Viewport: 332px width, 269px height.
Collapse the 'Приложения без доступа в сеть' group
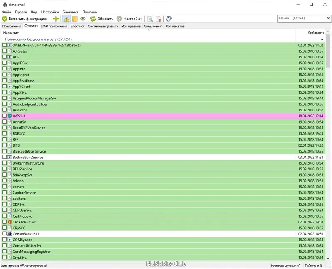[x=322, y=39]
